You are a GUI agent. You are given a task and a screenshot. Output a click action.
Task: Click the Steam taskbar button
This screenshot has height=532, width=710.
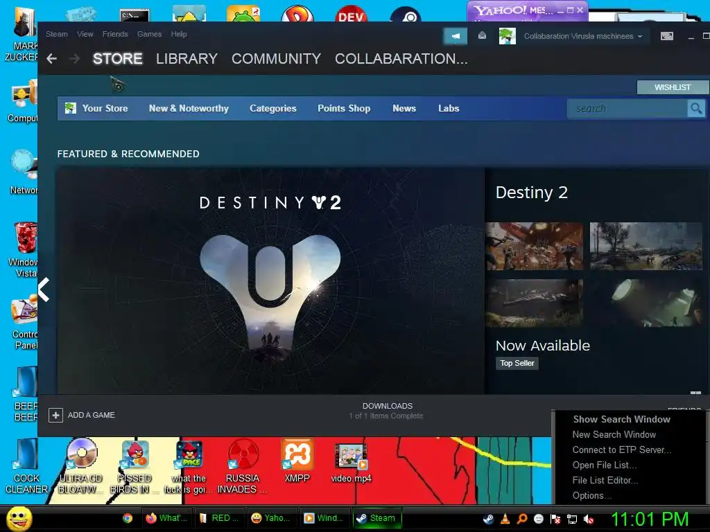(x=376, y=518)
